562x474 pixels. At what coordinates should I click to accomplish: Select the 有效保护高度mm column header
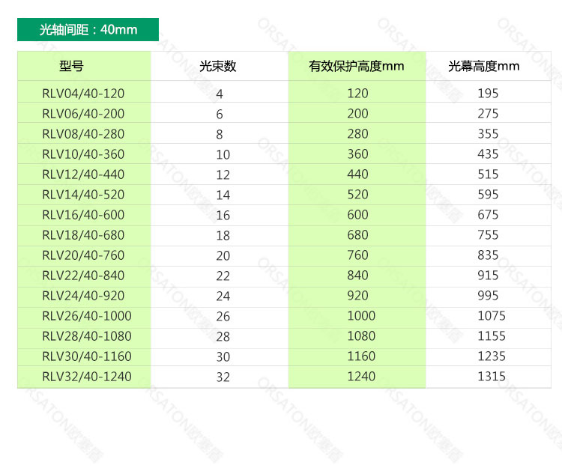(x=357, y=67)
